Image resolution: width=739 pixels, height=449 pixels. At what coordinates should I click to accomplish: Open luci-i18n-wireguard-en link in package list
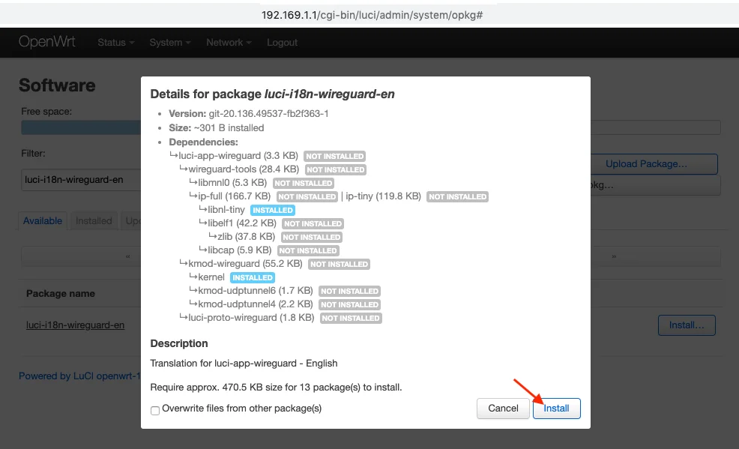[x=75, y=325]
